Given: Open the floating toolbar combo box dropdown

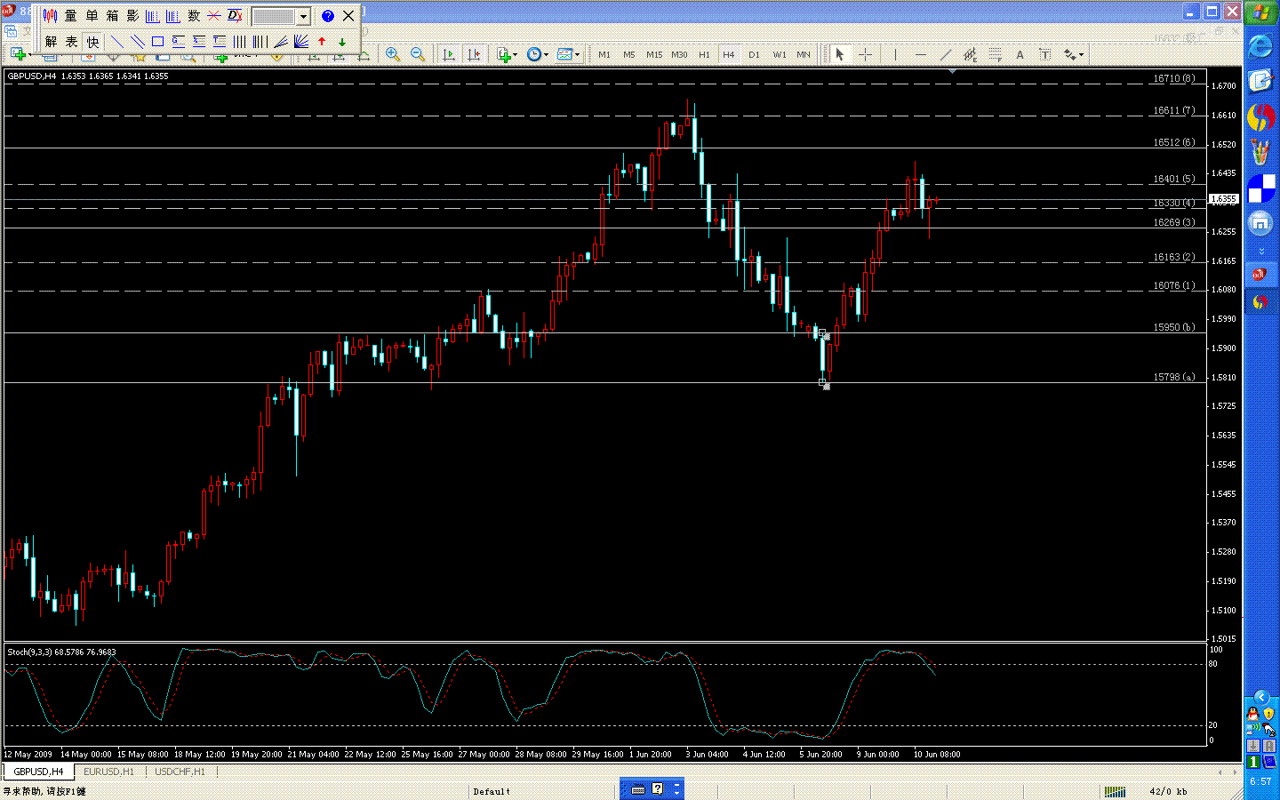Looking at the screenshot, I should (x=303, y=17).
